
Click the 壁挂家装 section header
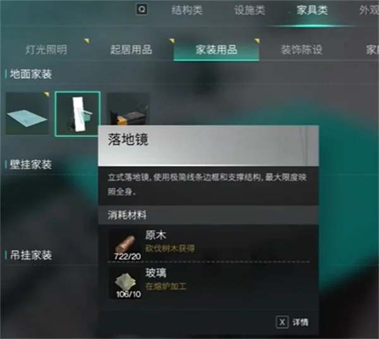(31, 165)
